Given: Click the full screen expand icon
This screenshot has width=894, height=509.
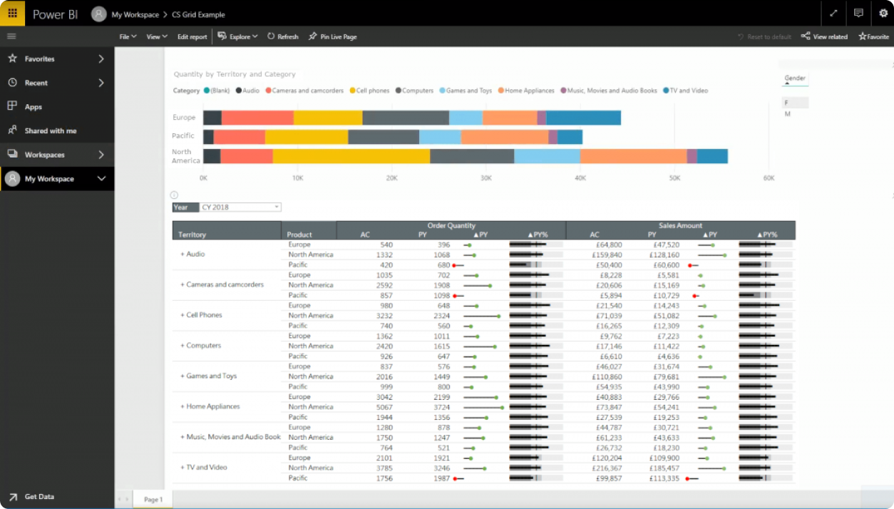Looking at the screenshot, I should point(833,13).
